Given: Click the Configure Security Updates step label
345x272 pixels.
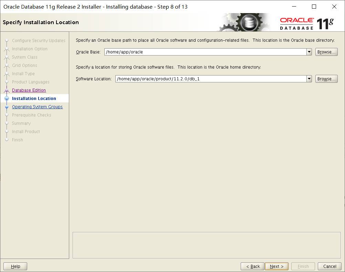Looking at the screenshot, I should (x=39, y=41).
